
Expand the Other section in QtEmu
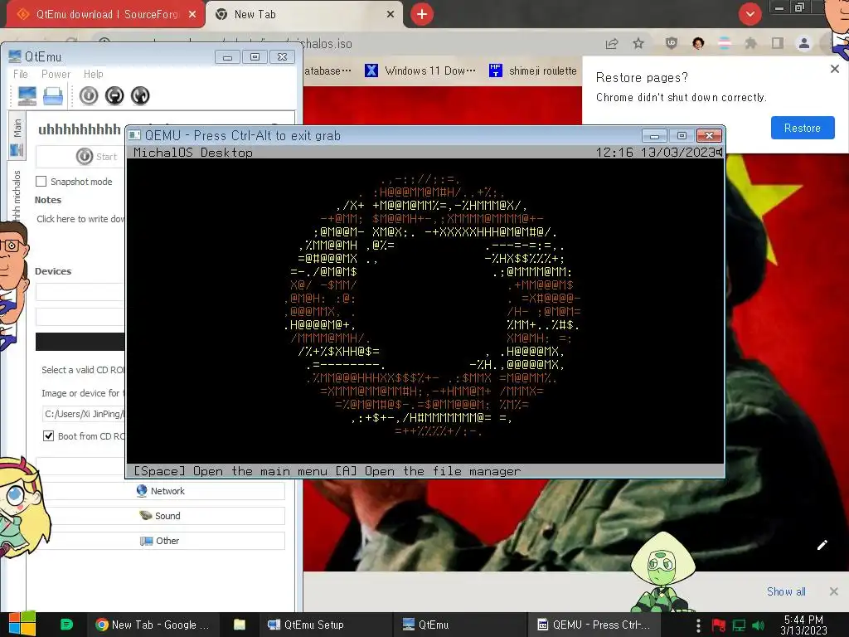point(160,541)
